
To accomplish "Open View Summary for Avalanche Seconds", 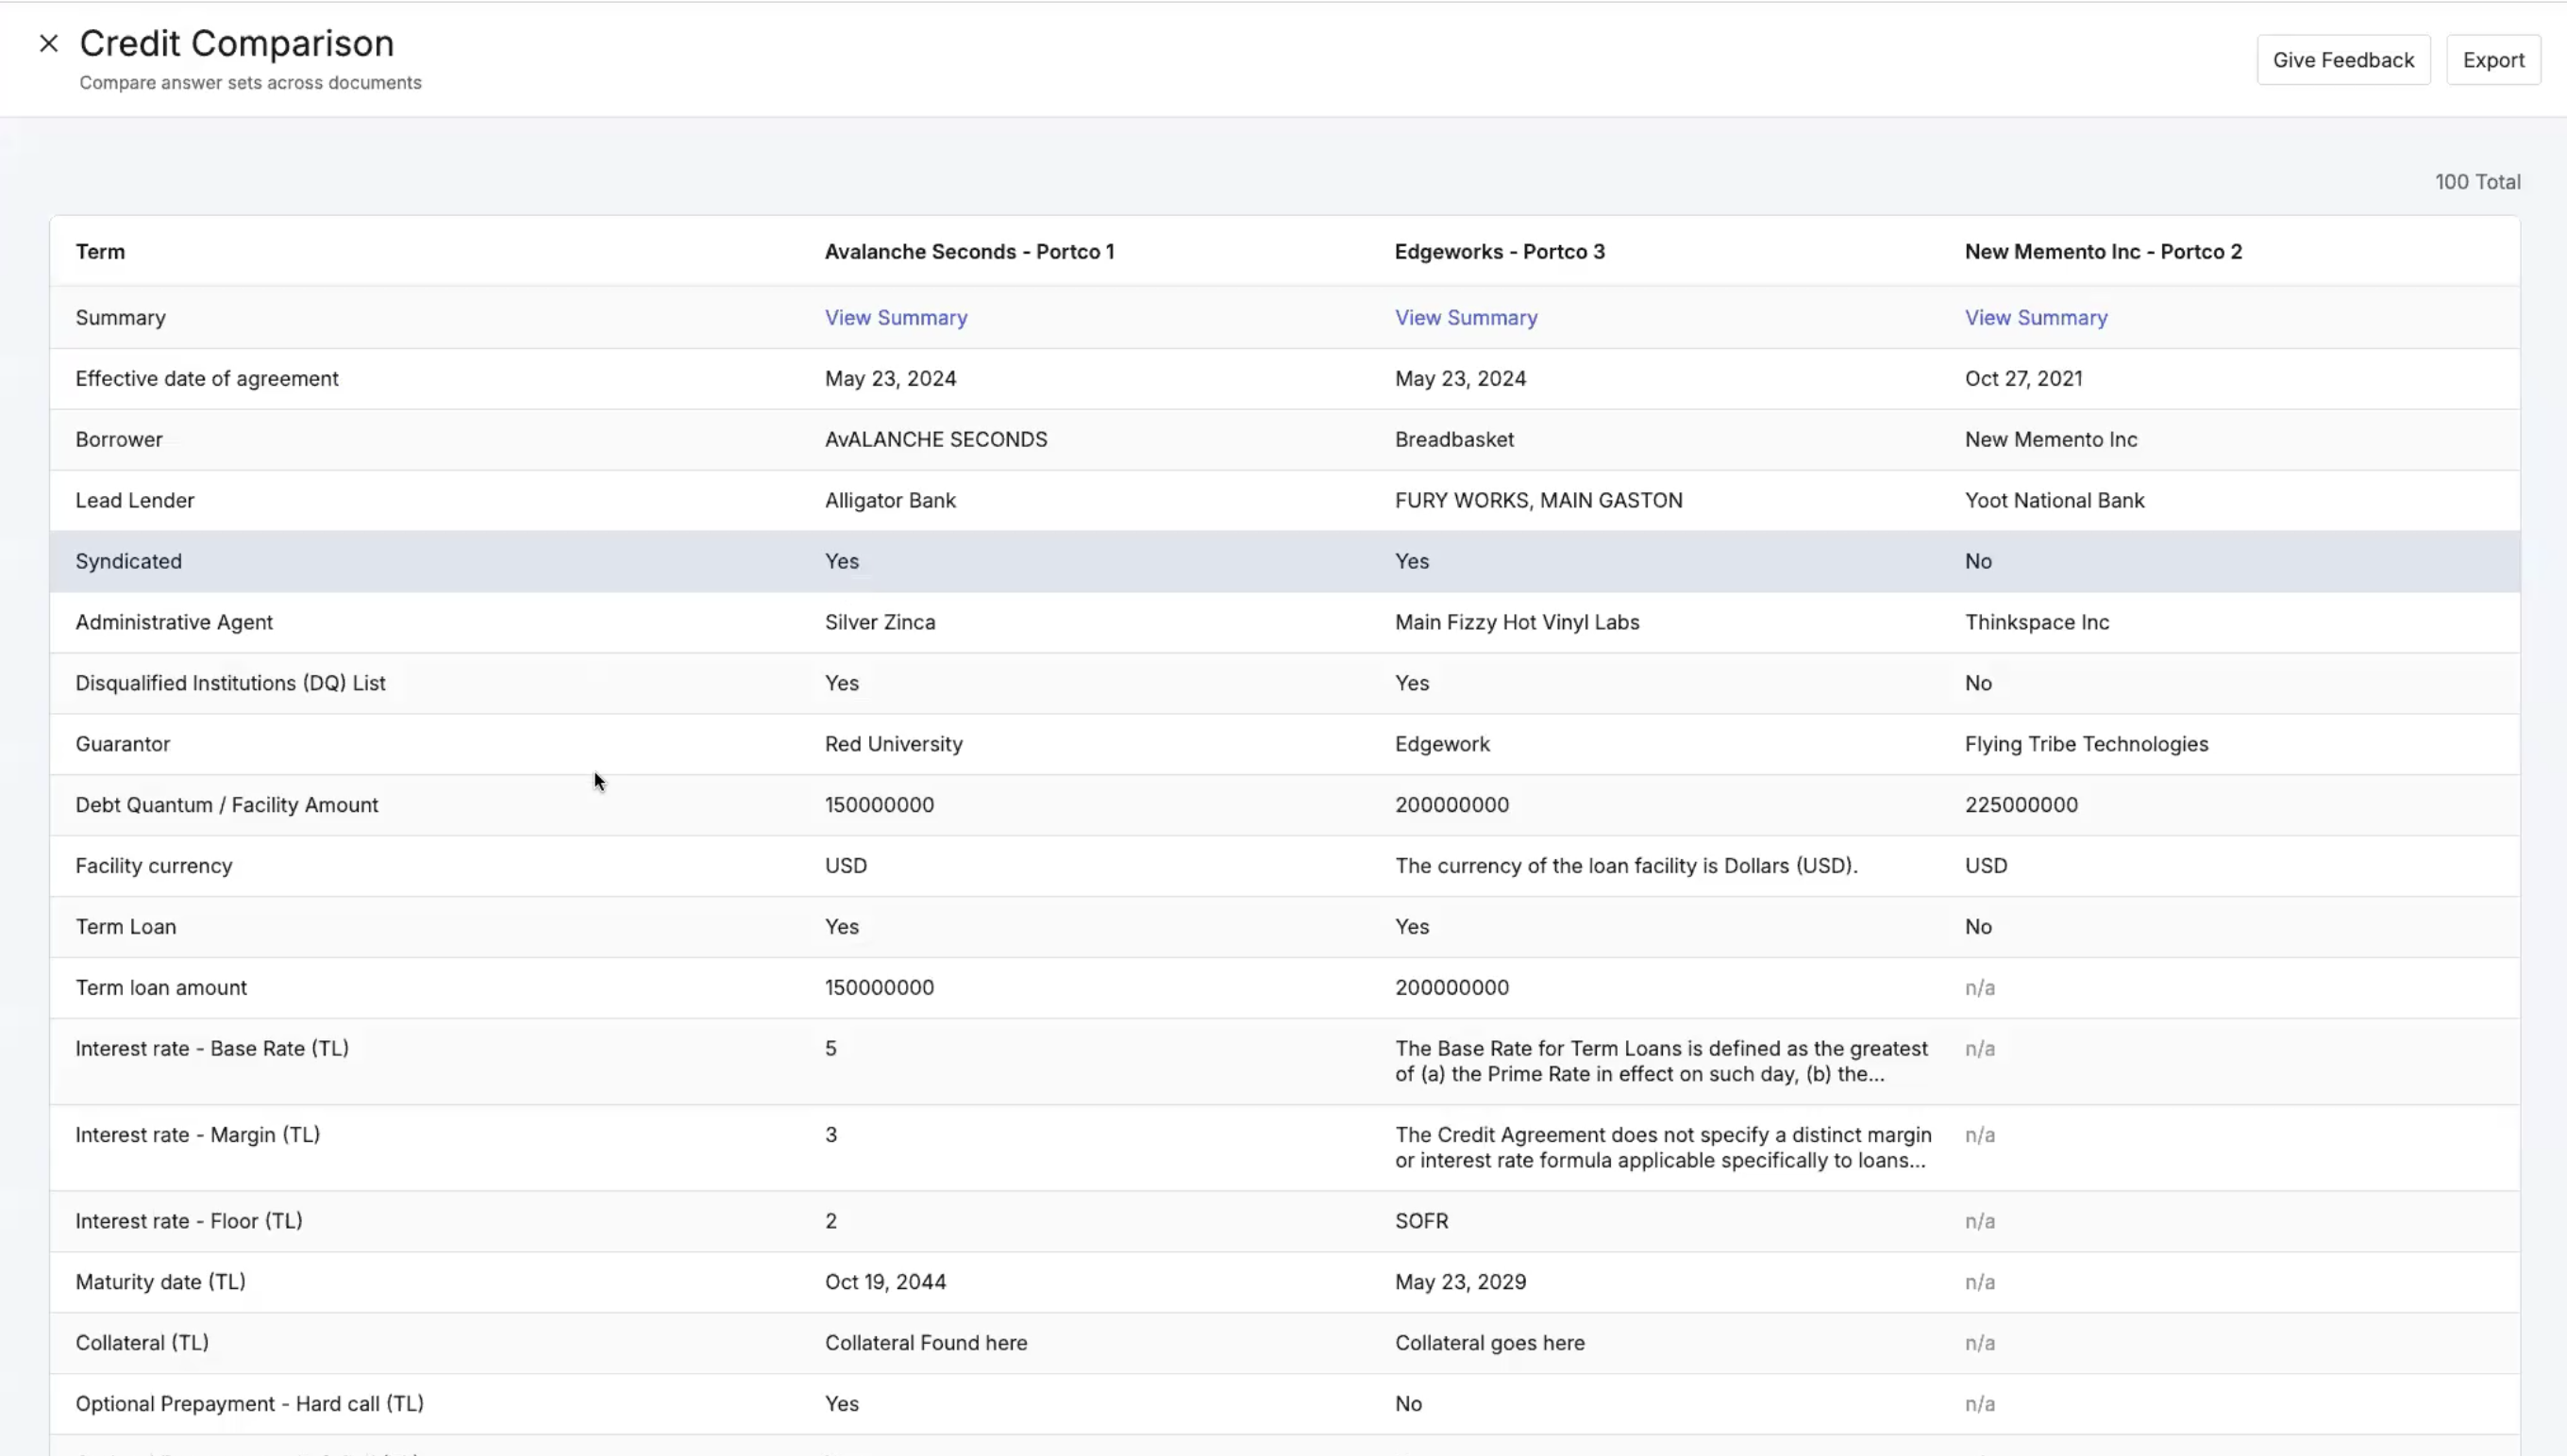I will point(895,318).
